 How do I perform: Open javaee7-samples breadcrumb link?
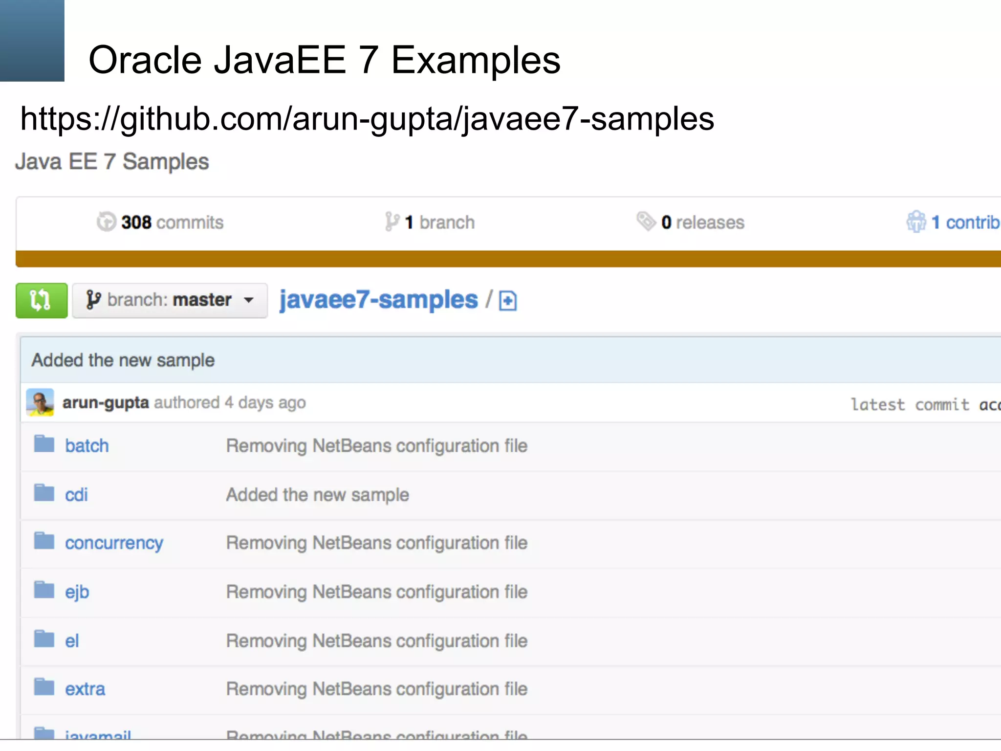tap(378, 300)
